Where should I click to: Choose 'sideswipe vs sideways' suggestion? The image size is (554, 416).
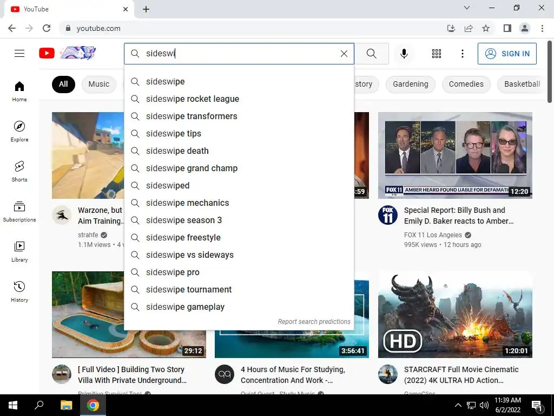point(239,255)
